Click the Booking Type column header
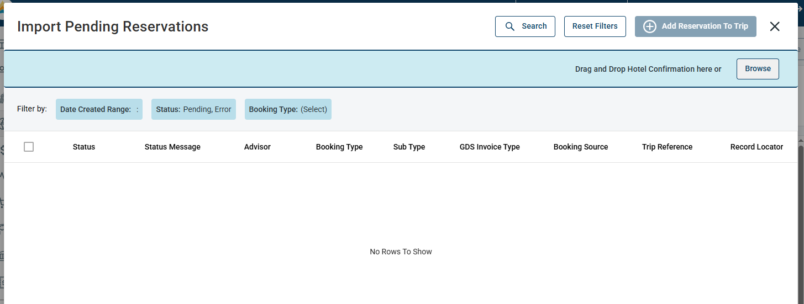This screenshot has height=304, width=804. [339, 147]
